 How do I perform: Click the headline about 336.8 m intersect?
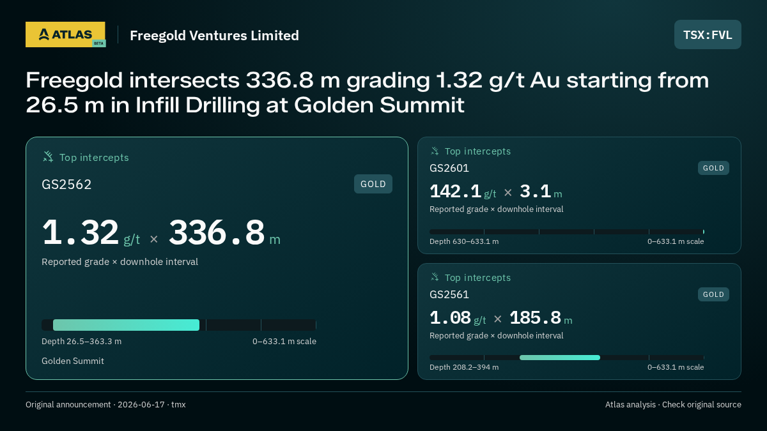click(x=368, y=93)
